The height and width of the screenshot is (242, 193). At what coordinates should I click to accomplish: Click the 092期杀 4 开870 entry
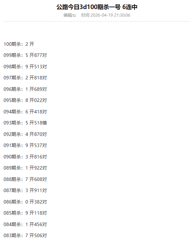pos(25,134)
